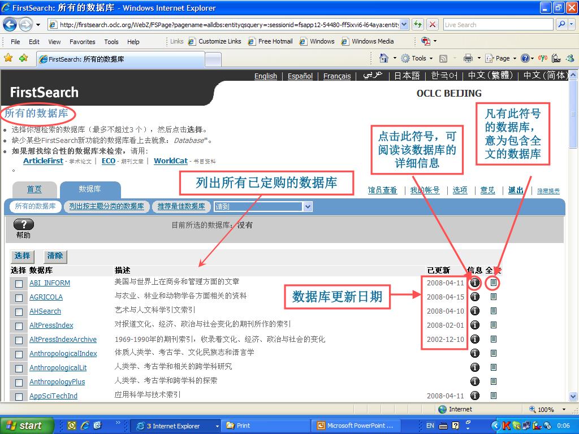579x434 pixels.
Task: Click the vertical scrollbar down arrow
Action: click(573, 396)
